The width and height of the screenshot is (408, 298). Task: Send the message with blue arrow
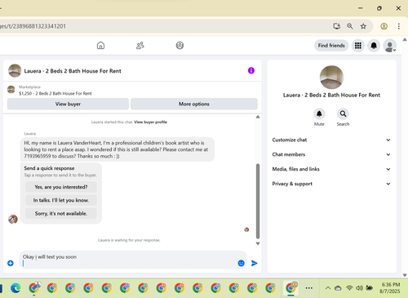(x=255, y=263)
